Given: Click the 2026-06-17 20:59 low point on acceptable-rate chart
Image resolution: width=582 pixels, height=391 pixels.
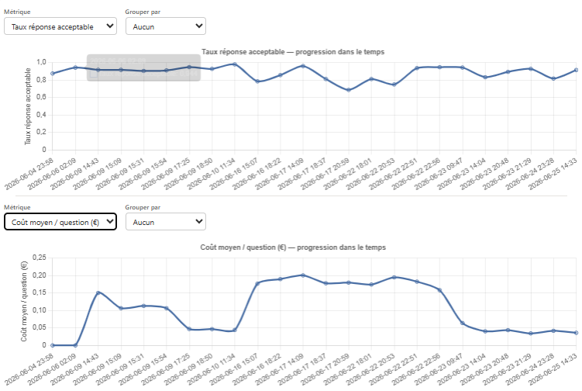Looking at the screenshot, I should 348,90.
